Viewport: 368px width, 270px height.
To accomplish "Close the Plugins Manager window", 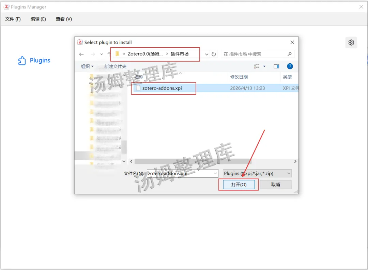I will point(361,7).
